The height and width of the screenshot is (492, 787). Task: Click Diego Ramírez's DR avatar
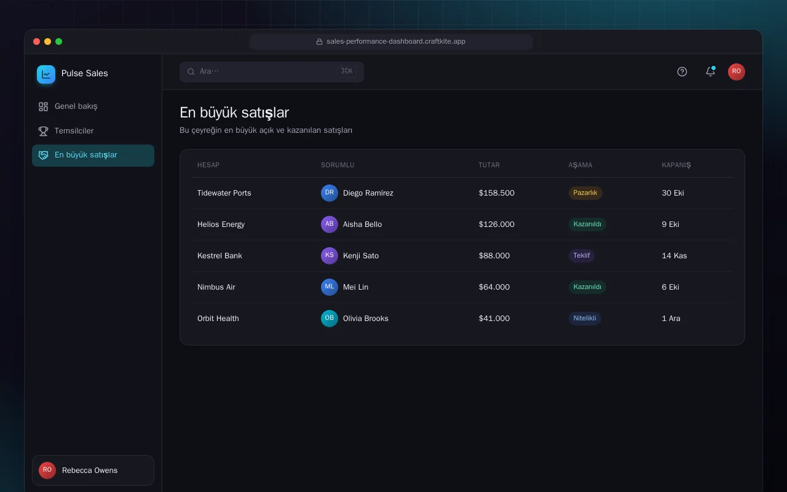click(330, 193)
